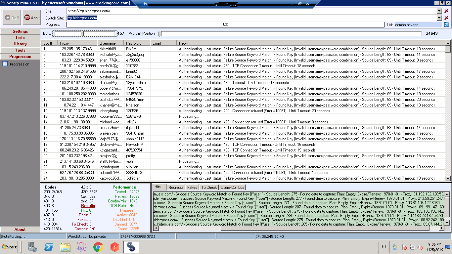452x254 pixels.
Task: Open Google Chrome from the taskbar
Action: (x=98, y=247)
